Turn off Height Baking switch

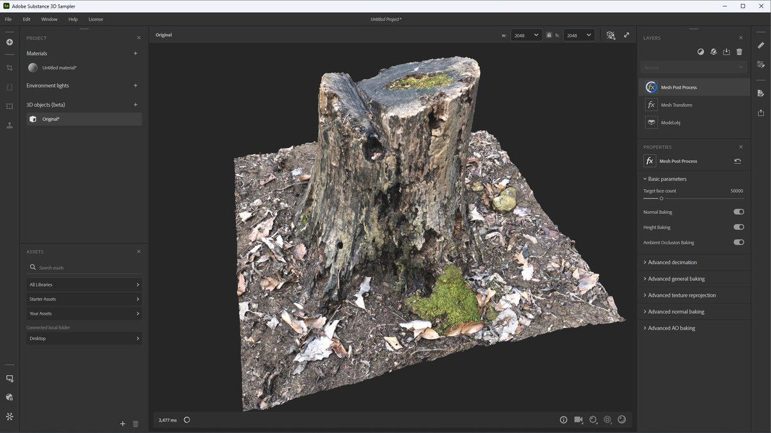738,227
